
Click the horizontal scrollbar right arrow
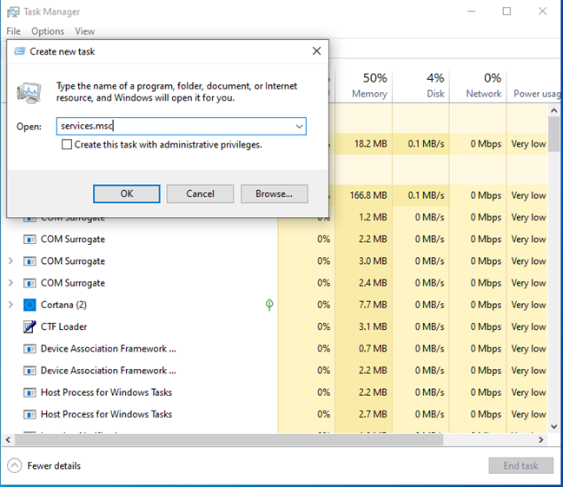[540, 439]
